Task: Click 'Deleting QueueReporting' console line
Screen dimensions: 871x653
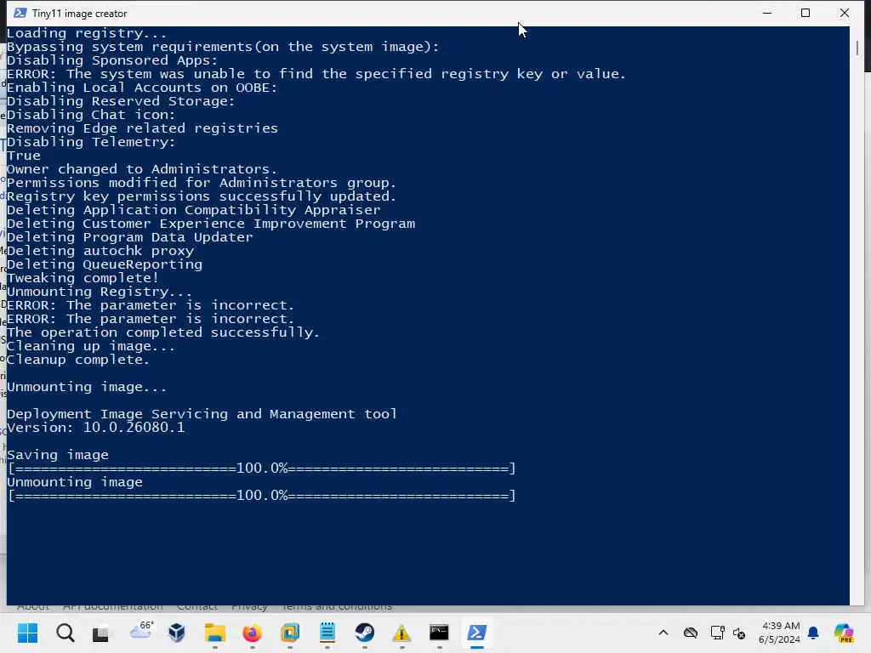Action: tap(105, 264)
